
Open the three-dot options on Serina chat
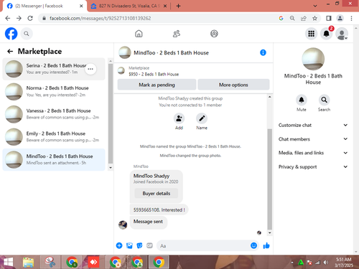click(90, 69)
